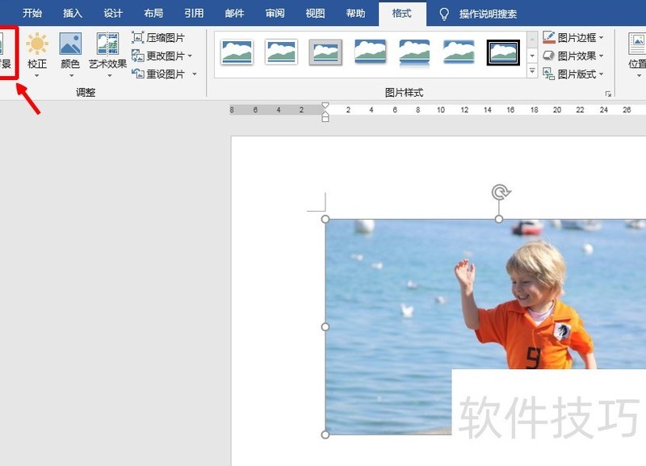Expand the 图片效果 picture effects dropdown
This screenshot has height=466, width=646.
pyautogui.click(x=601, y=56)
